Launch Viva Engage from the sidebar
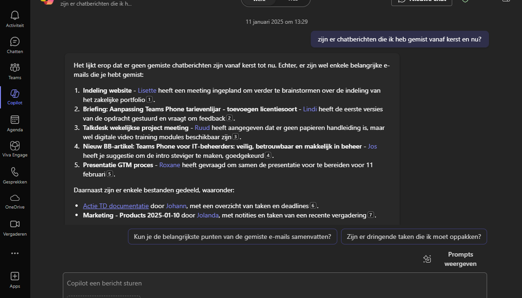The height and width of the screenshot is (298, 522). [x=15, y=146]
